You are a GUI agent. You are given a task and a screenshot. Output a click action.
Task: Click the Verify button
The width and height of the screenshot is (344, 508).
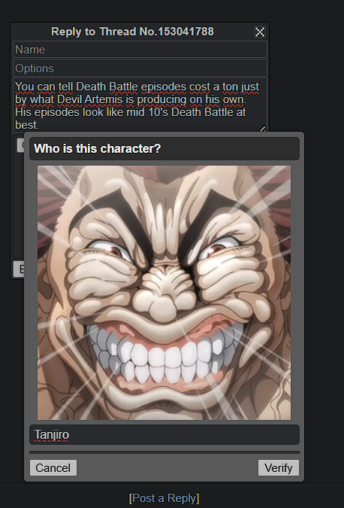click(x=279, y=467)
